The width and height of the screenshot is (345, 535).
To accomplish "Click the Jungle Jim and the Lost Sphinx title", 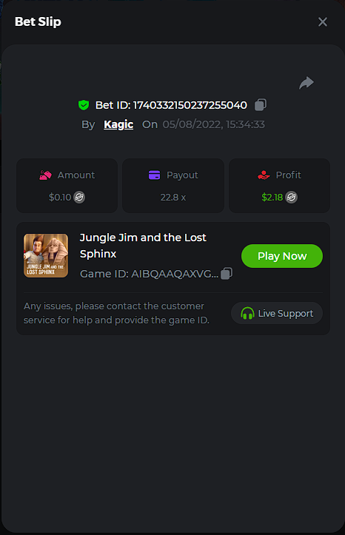I will [143, 246].
